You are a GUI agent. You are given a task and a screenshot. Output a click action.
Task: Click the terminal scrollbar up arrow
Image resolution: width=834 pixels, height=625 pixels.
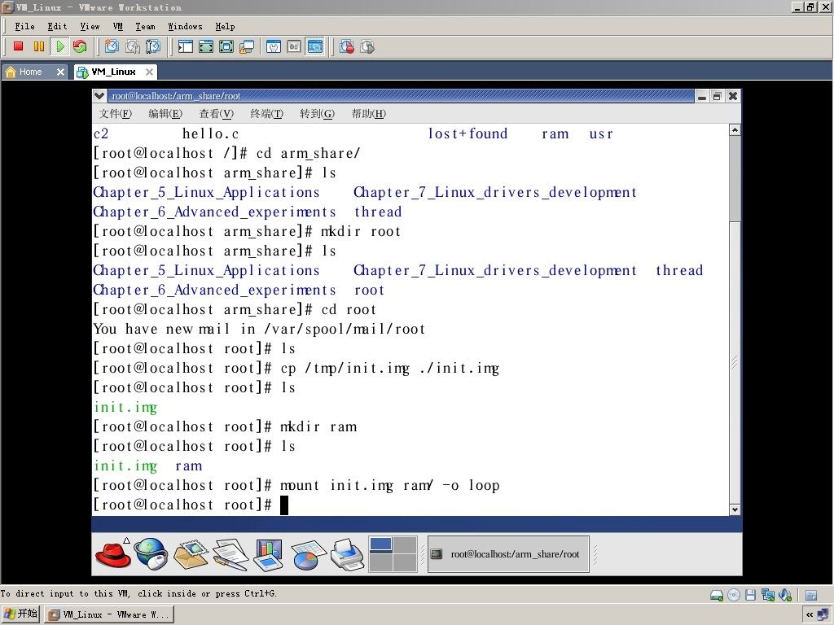pos(735,129)
